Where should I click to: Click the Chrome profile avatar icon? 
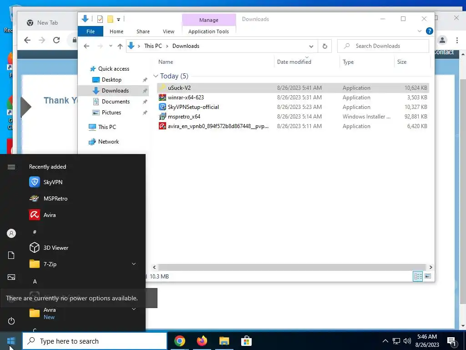(442, 40)
